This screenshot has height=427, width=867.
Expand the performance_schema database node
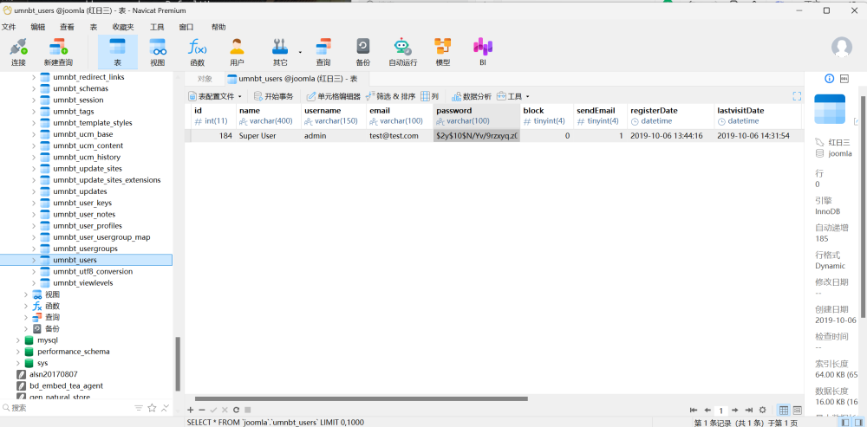pyautogui.click(x=18, y=352)
